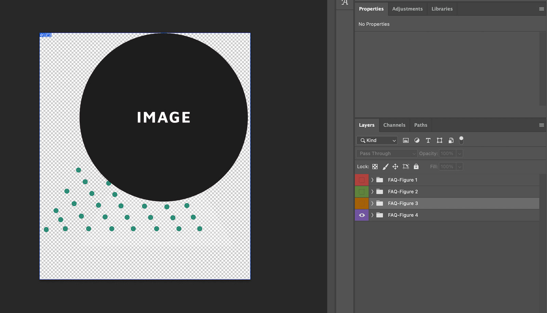Switch to the Adjustments tab

[407, 9]
